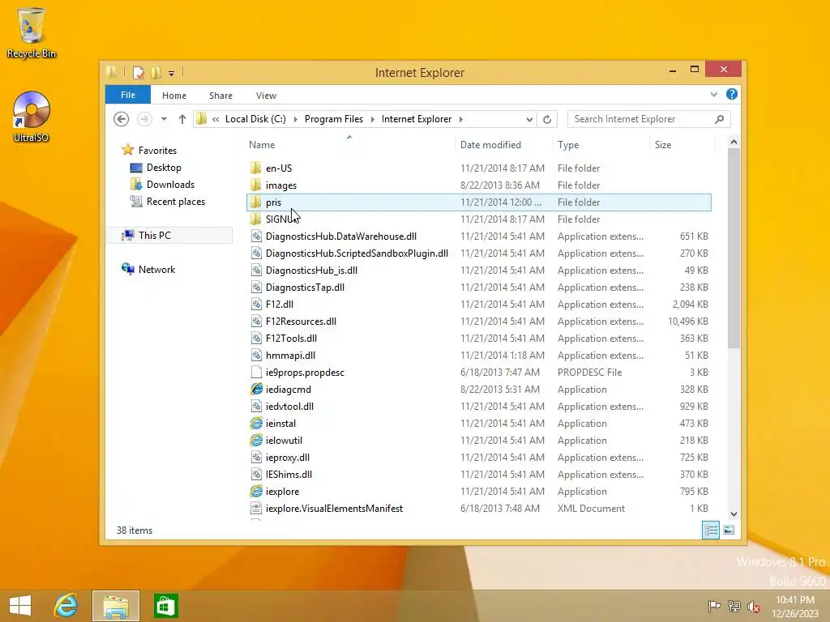
Task: Select hmmapi.dll file row
Action: coord(478,355)
